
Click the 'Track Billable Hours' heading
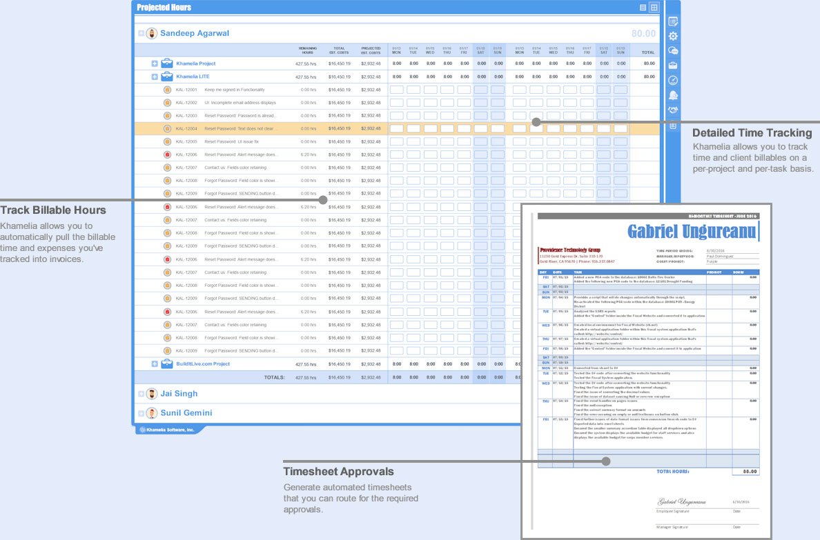click(x=53, y=210)
